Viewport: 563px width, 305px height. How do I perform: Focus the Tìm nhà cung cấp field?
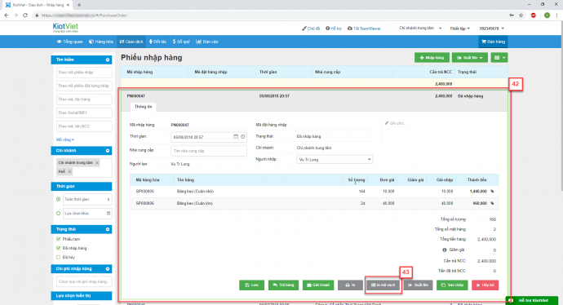[x=209, y=151]
